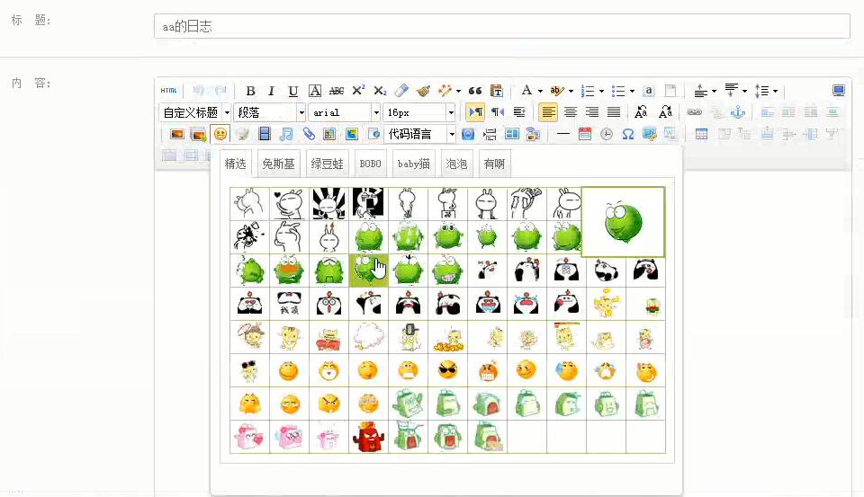Click the auto typeset wand icon
This screenshot has height=497, width=864.
[x=445, y=91]
